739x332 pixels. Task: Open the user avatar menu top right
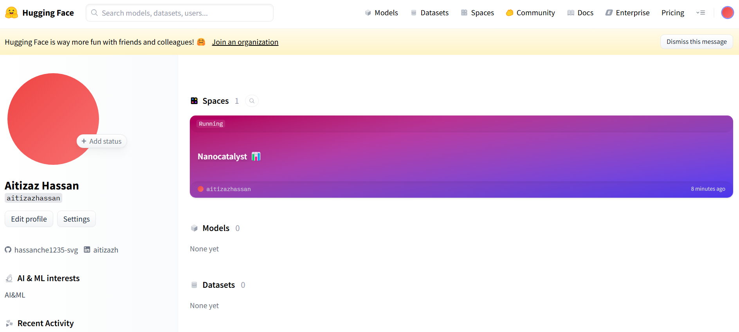point(728,13)
